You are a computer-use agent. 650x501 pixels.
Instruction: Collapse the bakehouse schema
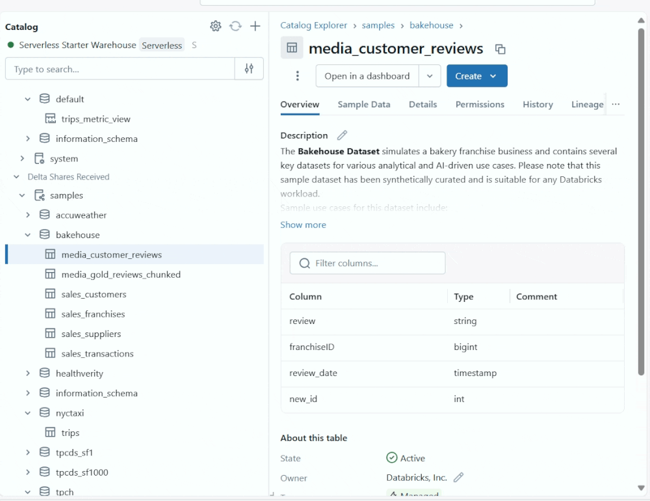[28, 235]
